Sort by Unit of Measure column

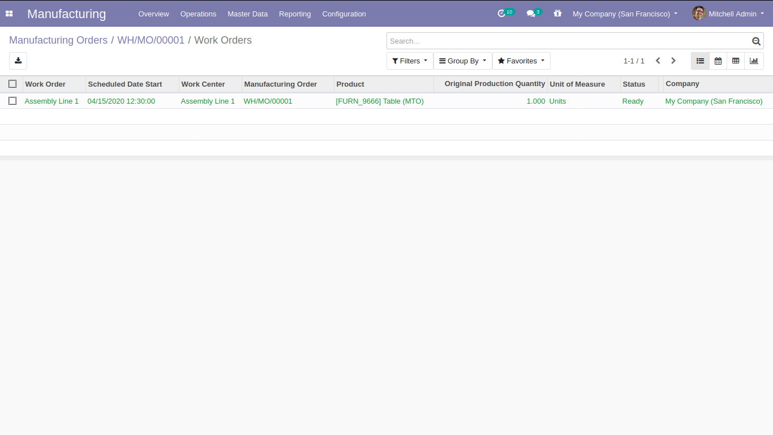[x=584, y=84]
